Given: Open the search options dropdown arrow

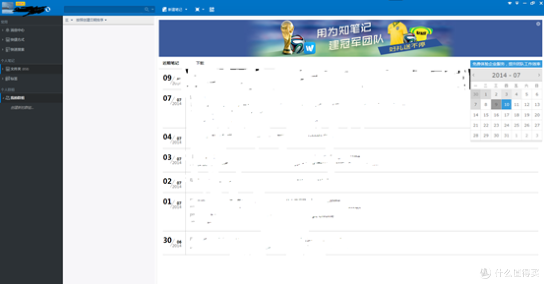Looking at the screenshot, I should (152, 10).
